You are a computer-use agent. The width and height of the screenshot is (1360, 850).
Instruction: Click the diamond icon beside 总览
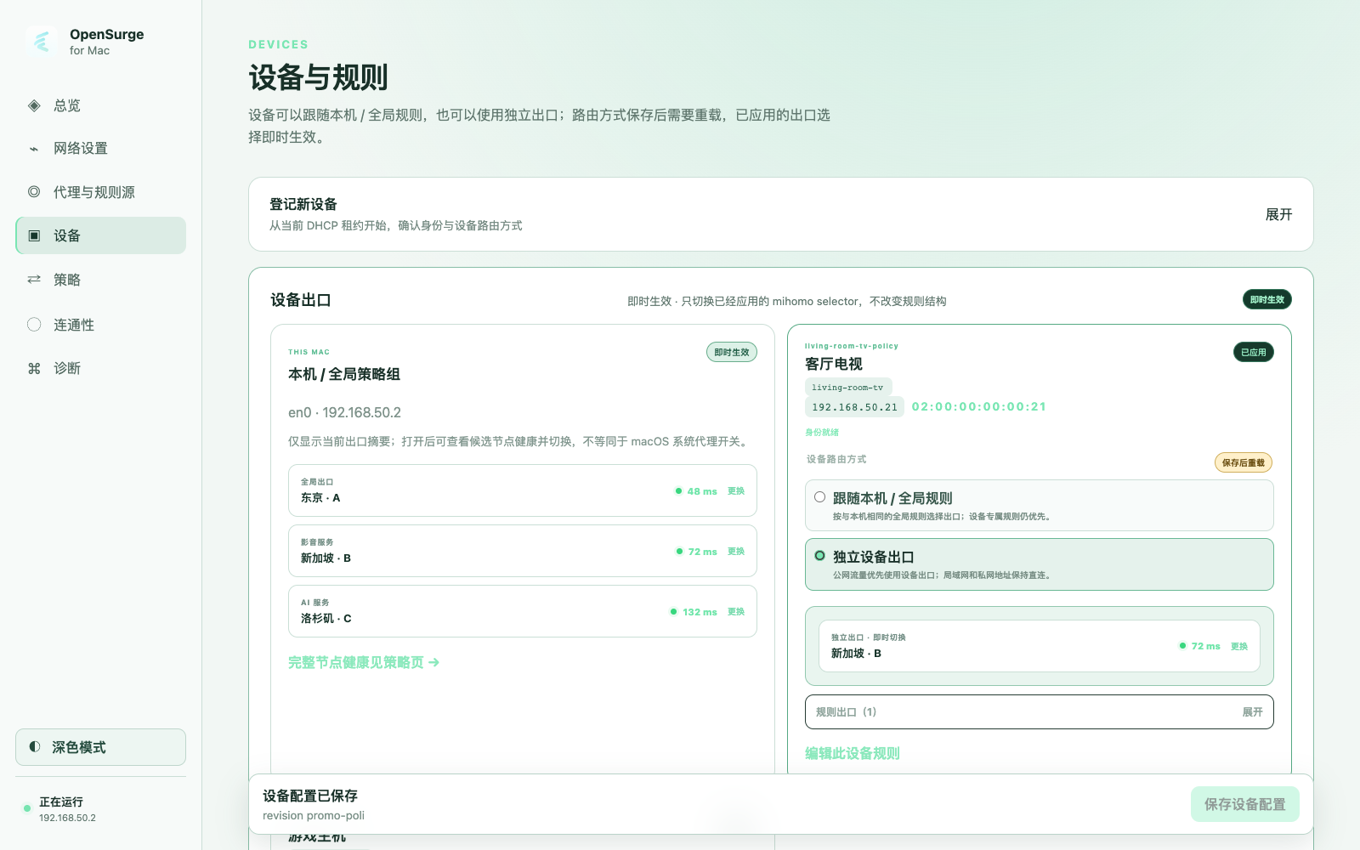point(34,105)
